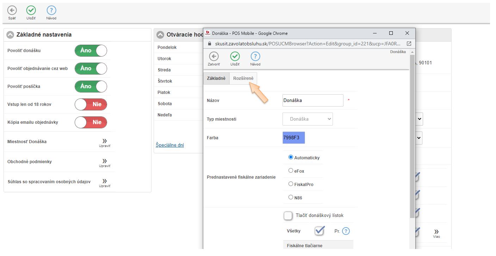Select the eFox radio button
Viewport: 496px width, 256px height.
(291, 171)
